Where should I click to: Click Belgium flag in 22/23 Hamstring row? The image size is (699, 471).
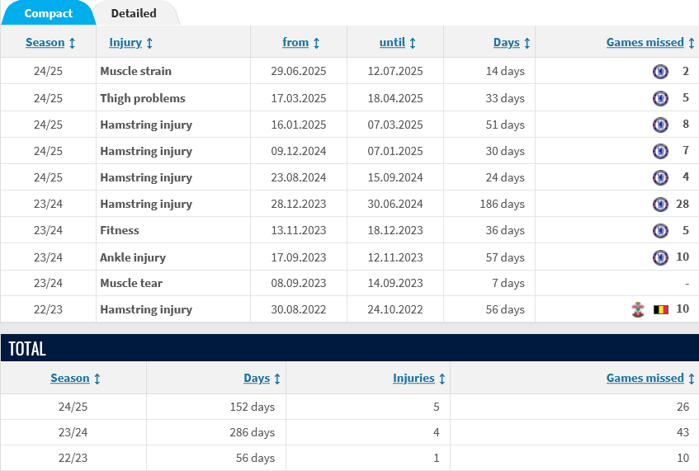coord(661,309)
